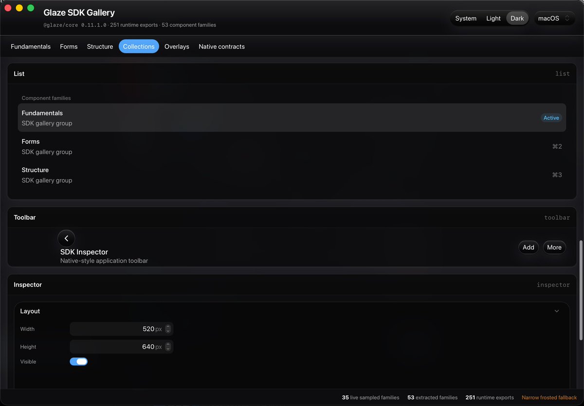Click the Height field stepper arrows
Screen dimensions: 584x406
tap(168, 347)
